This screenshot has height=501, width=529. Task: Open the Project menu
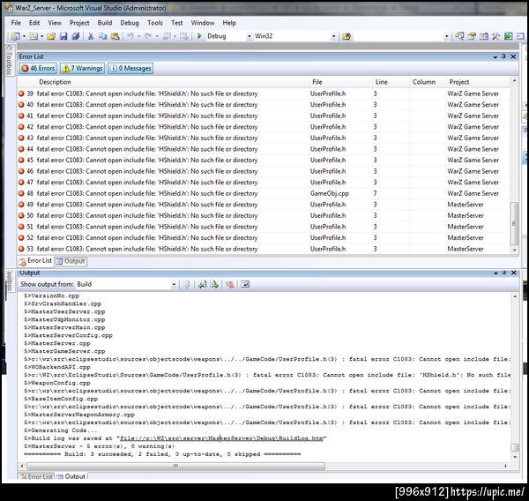pos(79,23)
